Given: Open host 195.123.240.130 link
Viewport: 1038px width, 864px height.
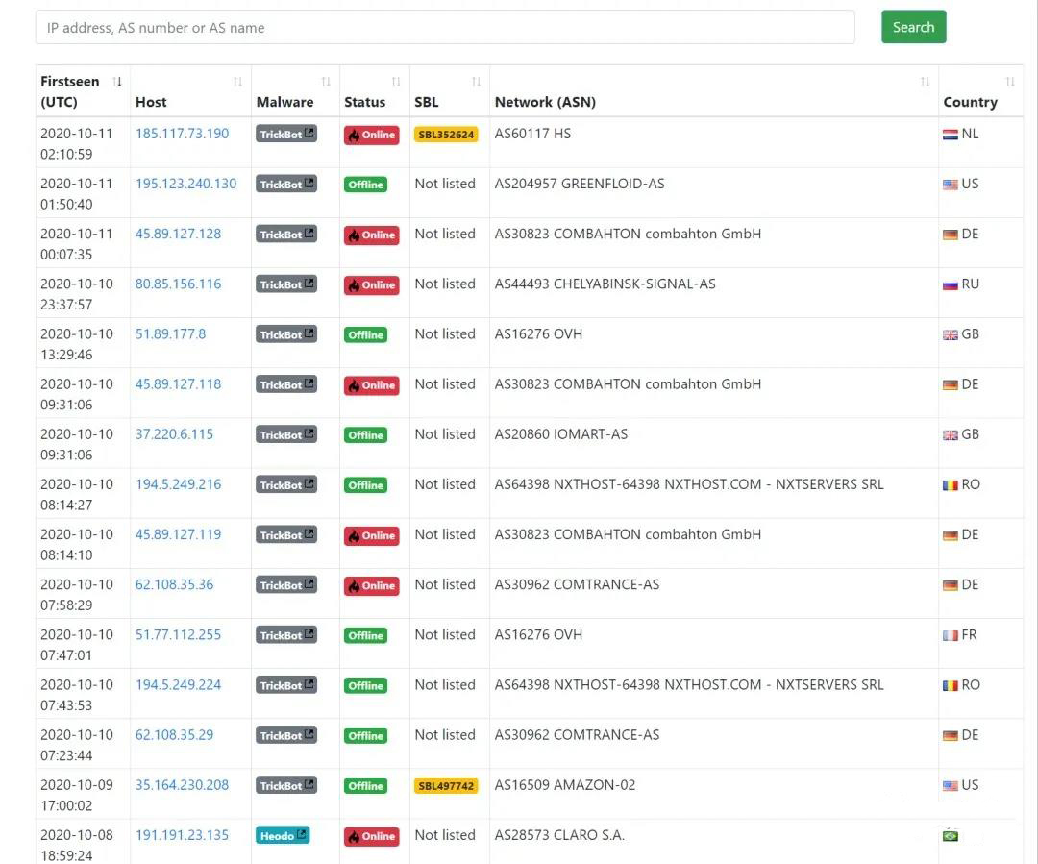Looking at the screenshot, I should click(x=185, y=184).
